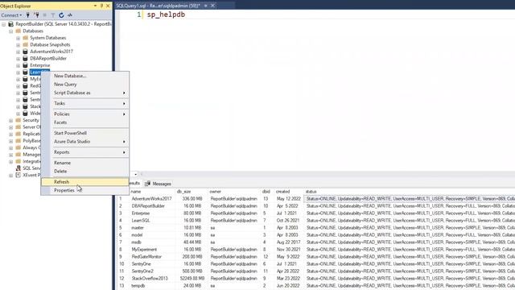
Task: Open the Reports submenu
Action: point(85,152)
